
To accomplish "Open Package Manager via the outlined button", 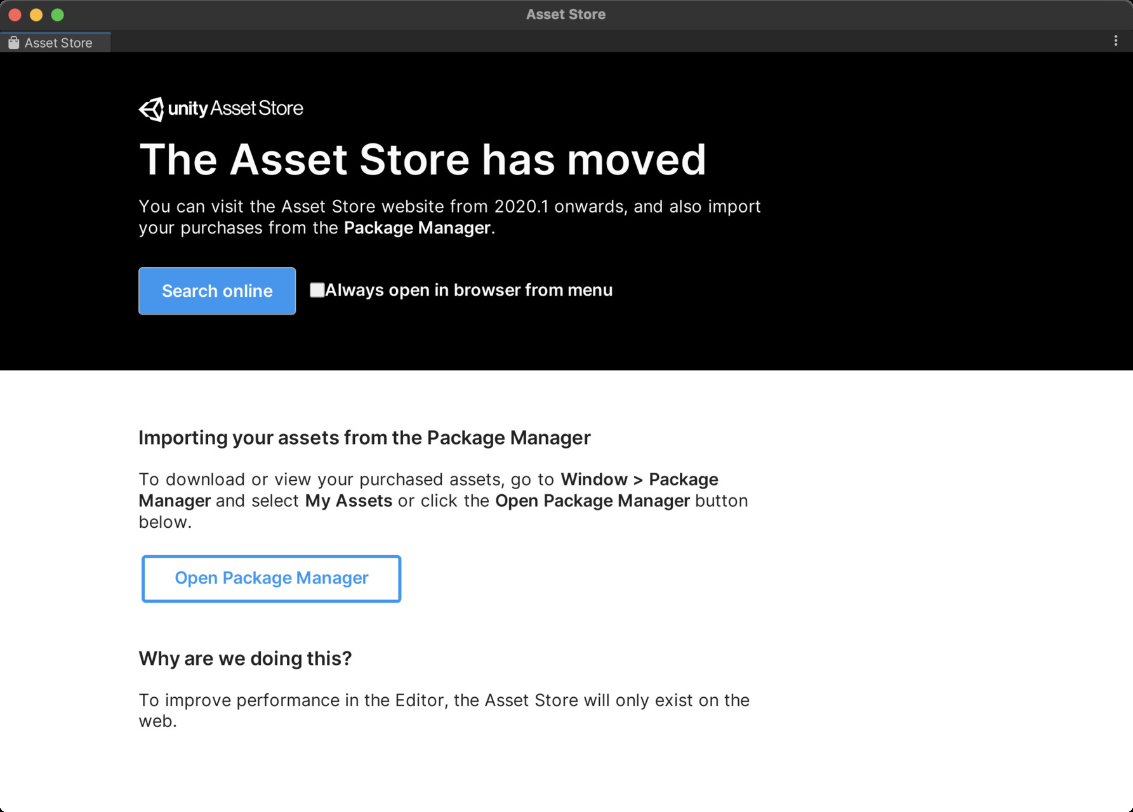I will click(x=271, y=579).
